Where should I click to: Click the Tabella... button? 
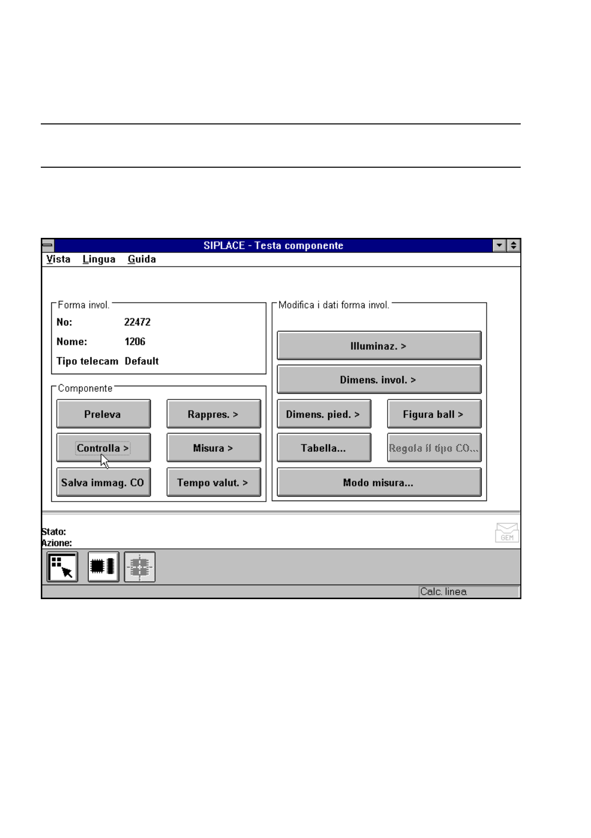(324, 448)
